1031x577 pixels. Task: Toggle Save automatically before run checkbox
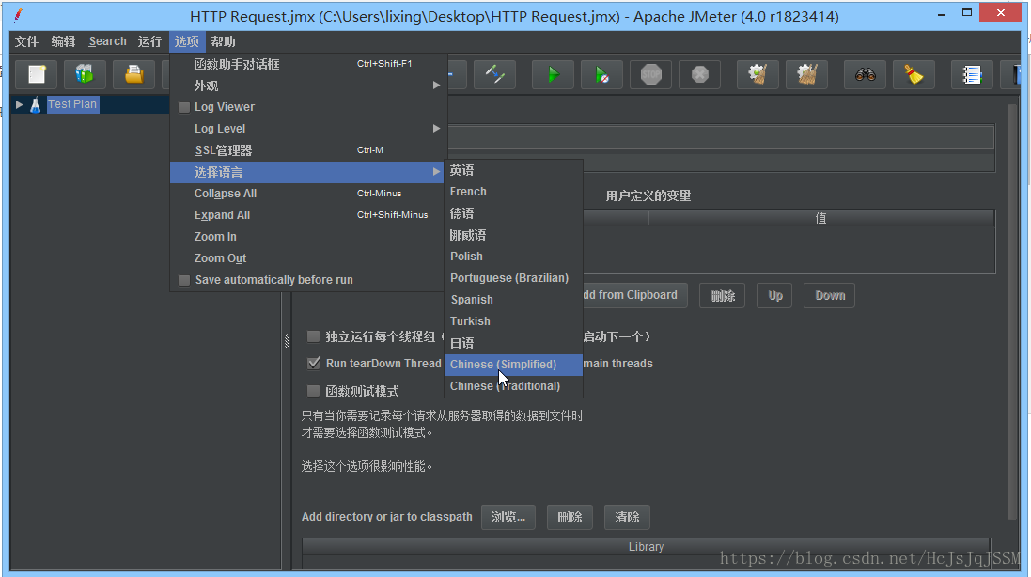184,280
